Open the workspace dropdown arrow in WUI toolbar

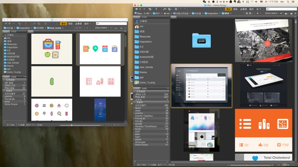pos(260,9)
